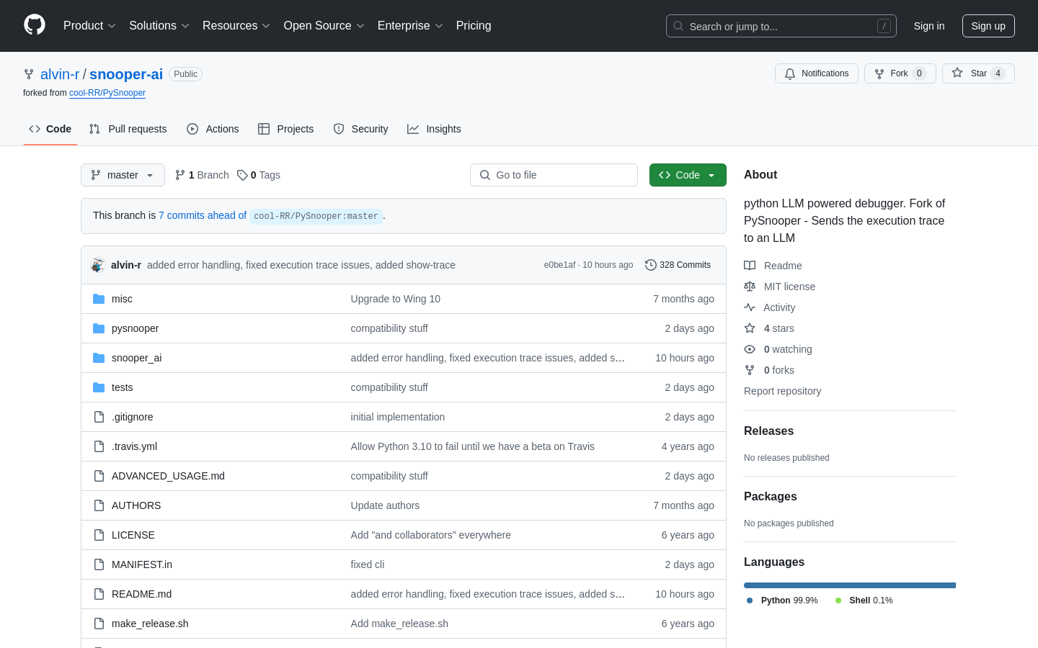The image size is (1038, 648).
Task: Click the snooper_ai folder icon
Action: pyautogui.click(x=99, y=358)
